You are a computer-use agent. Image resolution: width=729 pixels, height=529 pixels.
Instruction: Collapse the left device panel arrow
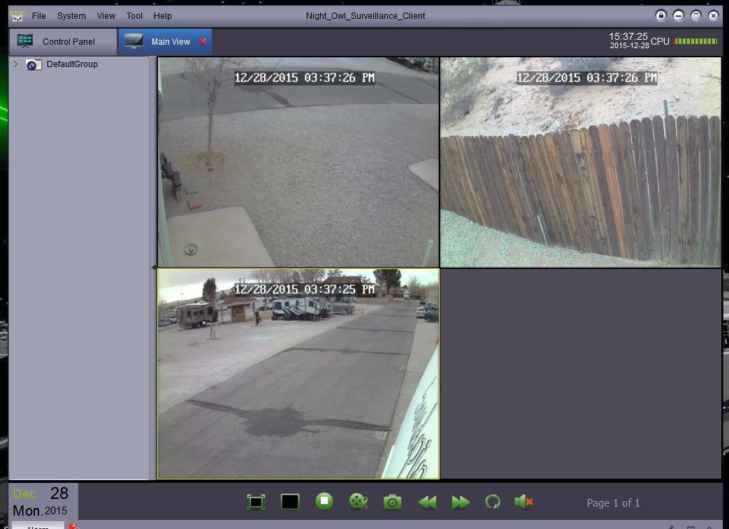click(x=154, y=268)
